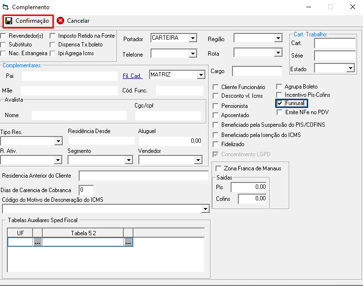Click the Série input field

pos(335,56)
